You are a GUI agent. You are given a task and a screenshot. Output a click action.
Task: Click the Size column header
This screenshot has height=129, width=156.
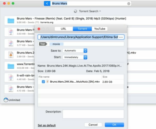point(113,77)
